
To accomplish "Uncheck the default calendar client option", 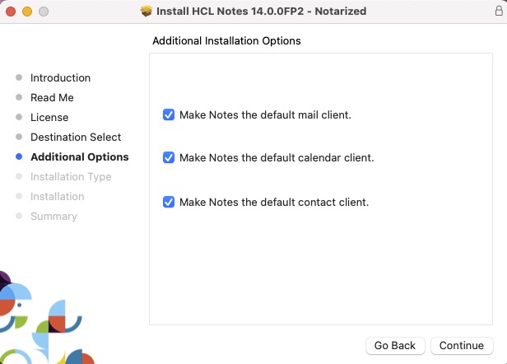I will click(169, 157).
